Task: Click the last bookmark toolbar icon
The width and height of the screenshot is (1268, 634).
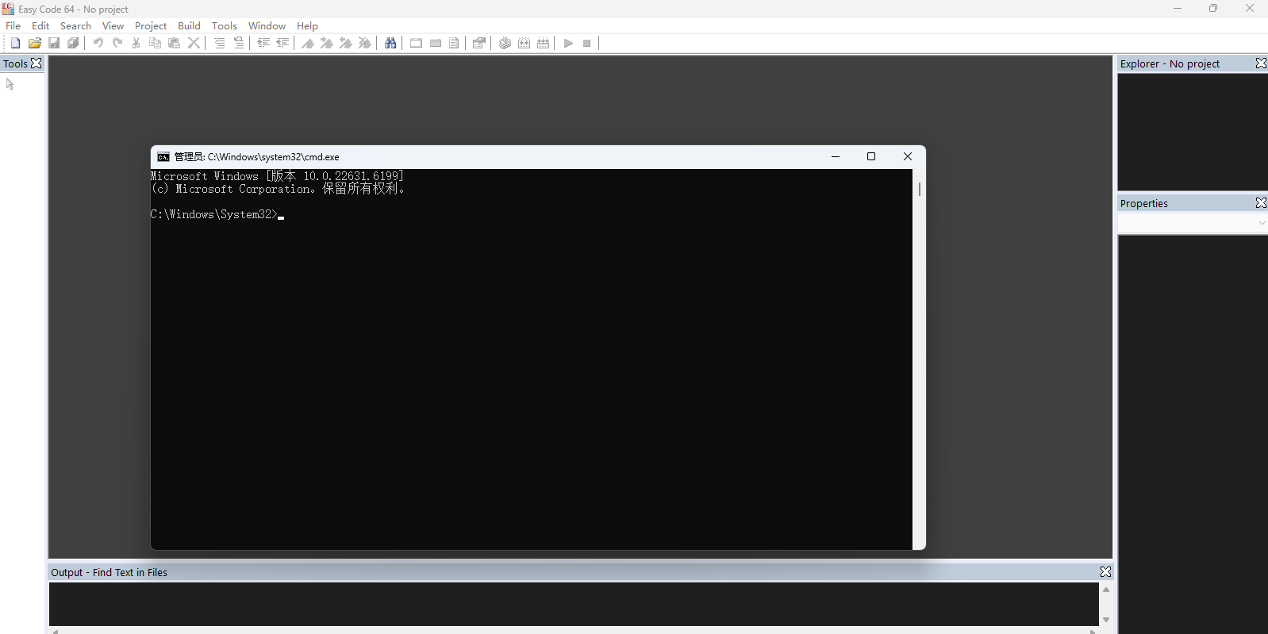Action: point(365,43)
